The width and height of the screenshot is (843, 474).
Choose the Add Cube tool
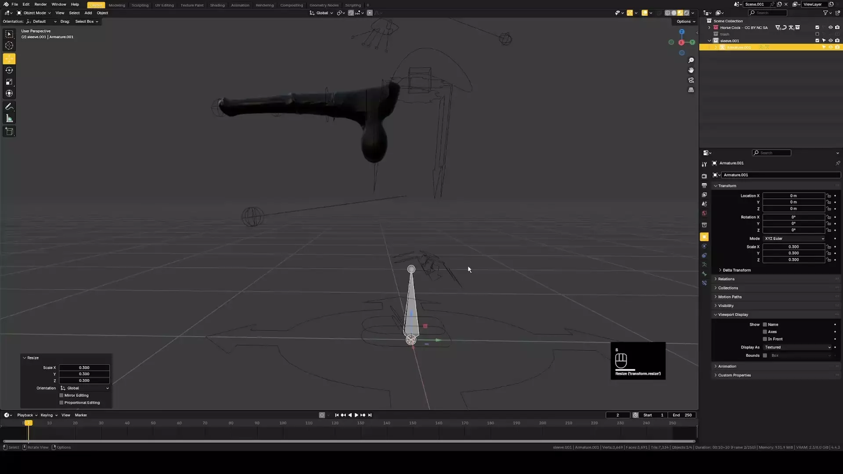pyautogui.click(x=9, y=131)
